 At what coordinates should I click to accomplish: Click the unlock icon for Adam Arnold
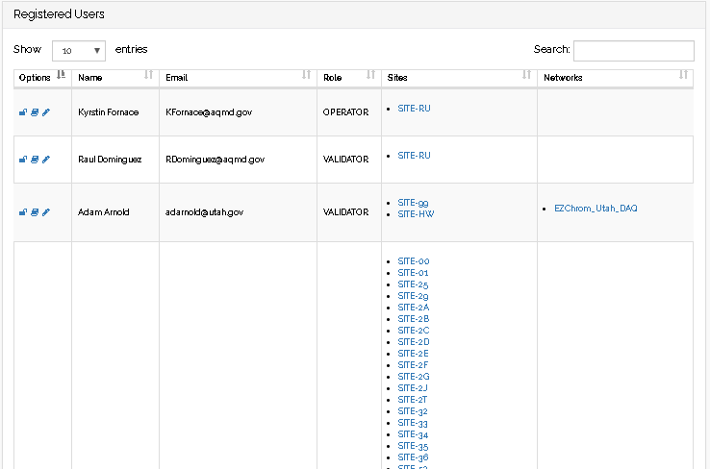click(23, 212)
